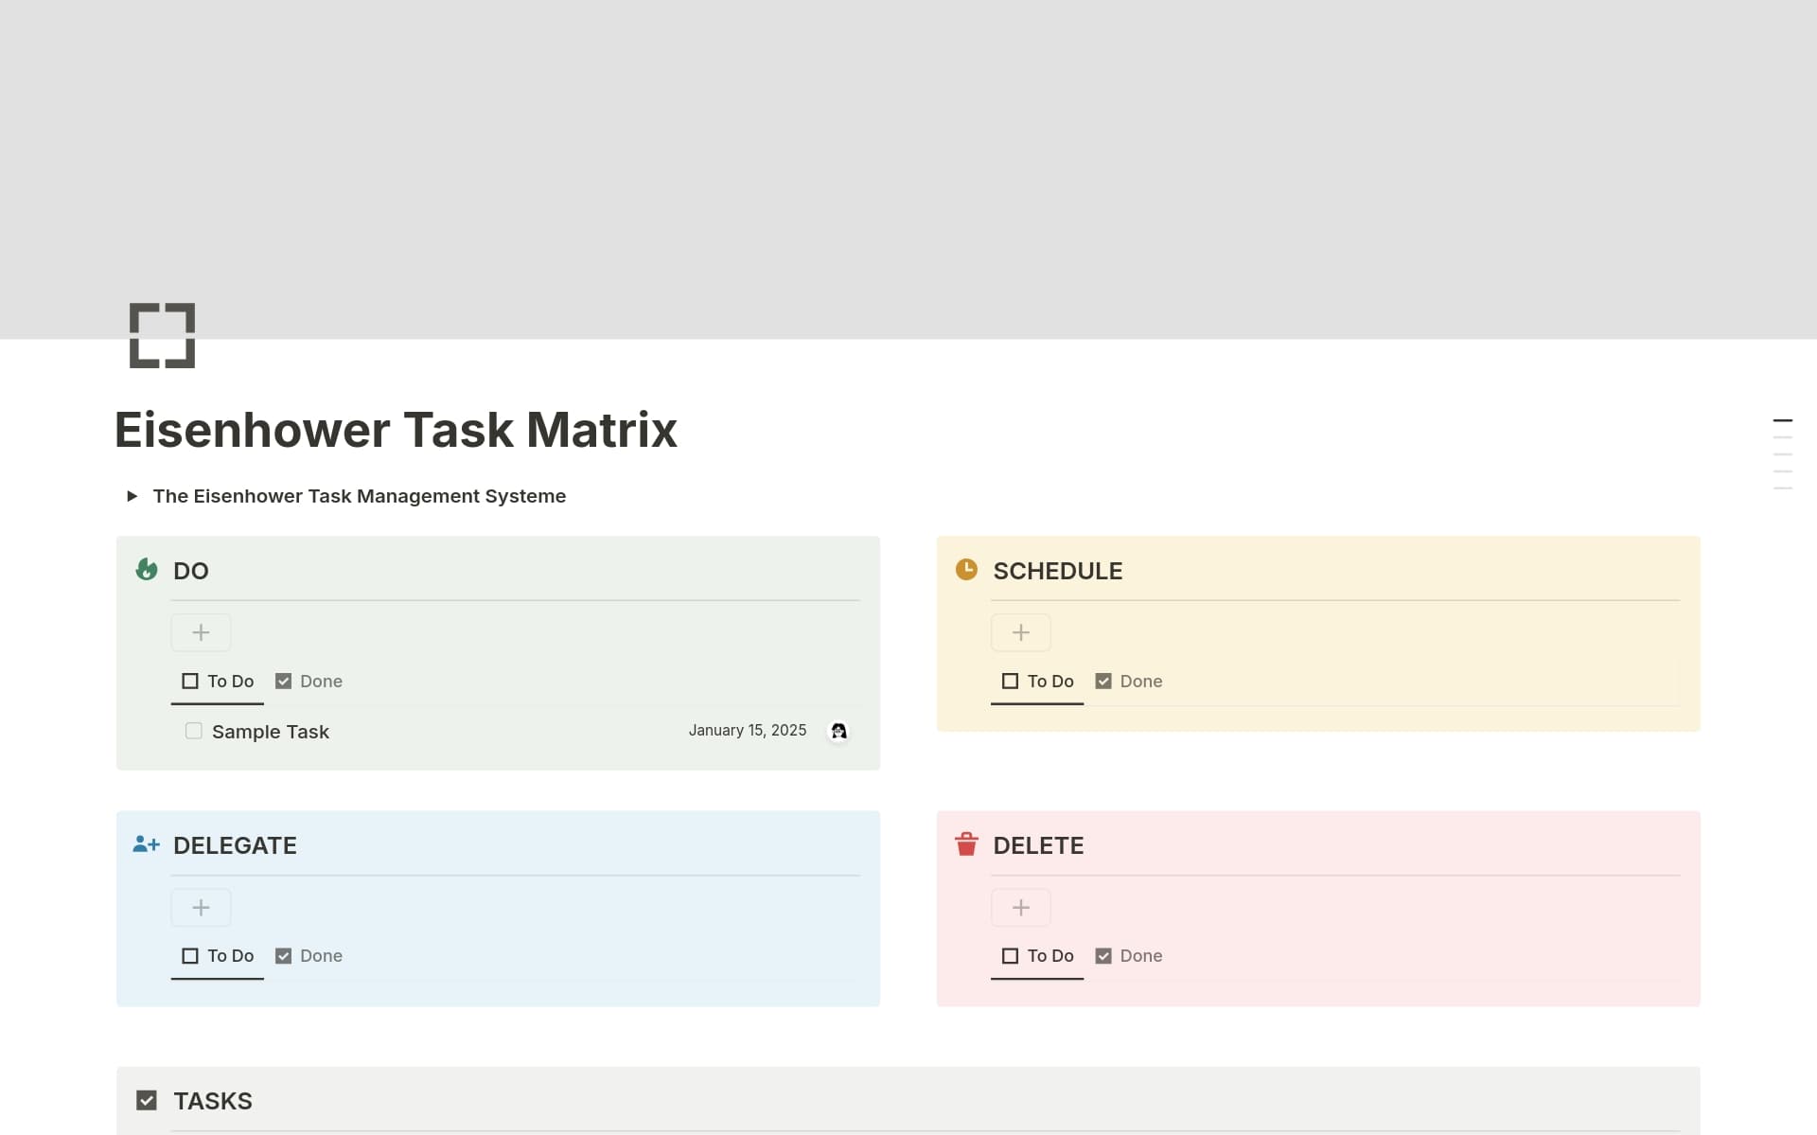Click the fire icon beside DO heading
Screen dimensions: 1817x1135
(x=147, y=570)
